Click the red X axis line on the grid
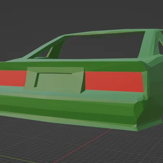 pos(83,146)
